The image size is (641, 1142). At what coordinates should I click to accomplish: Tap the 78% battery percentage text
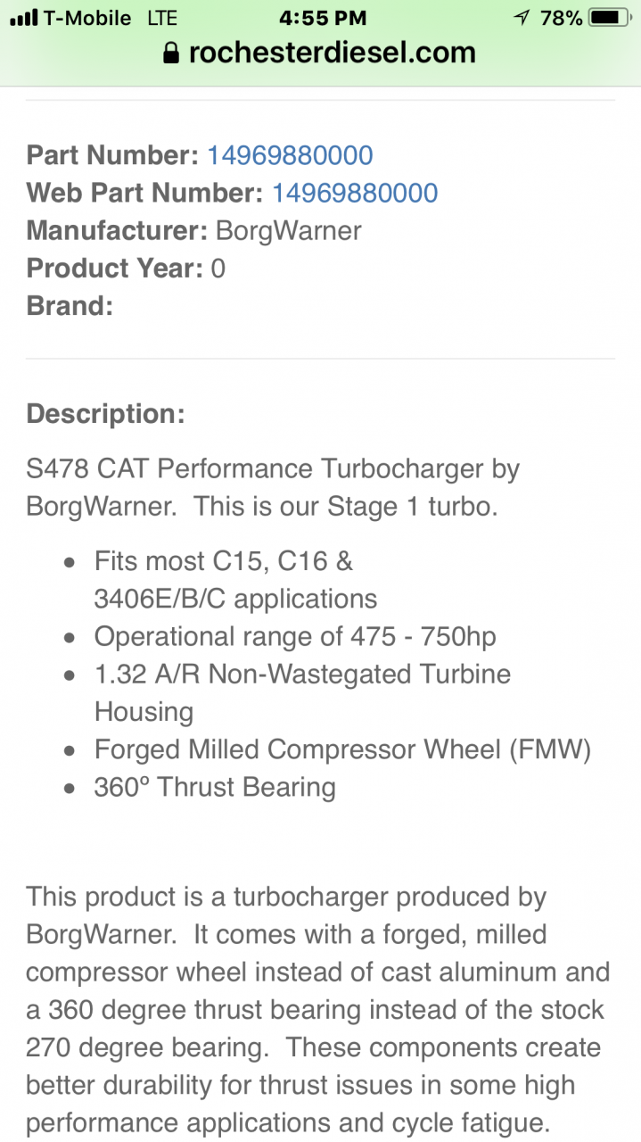coord(562,18)
